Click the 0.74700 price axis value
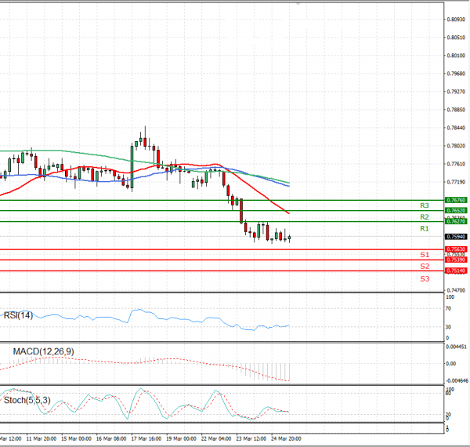This screenshot has width=470, height=447. [456, 290]
